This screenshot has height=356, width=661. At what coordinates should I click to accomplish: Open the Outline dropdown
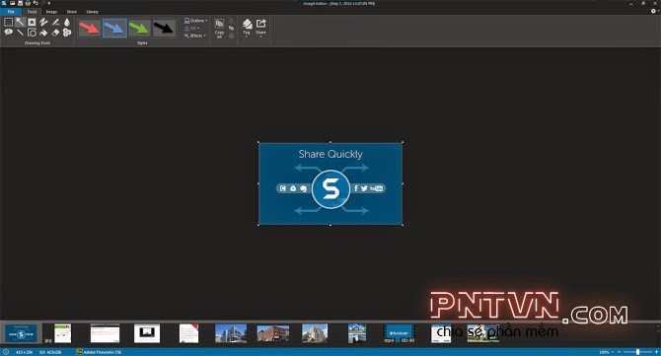click(196, 21)
